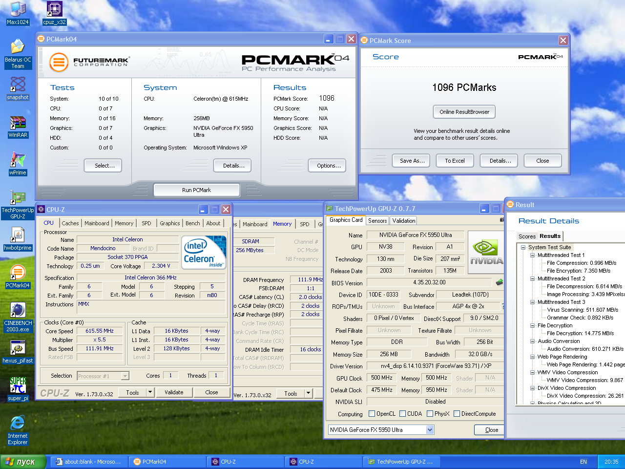Image resolution: width=625 pixels, height=469 pixels.
Task: Collapse the Web Page Rendering node
Action: point(532,357)
